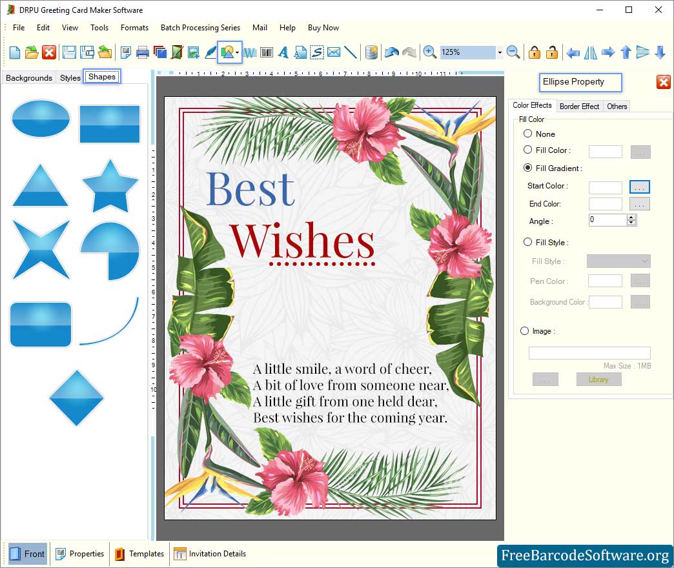Flip the object vertically

coord(642,52)
